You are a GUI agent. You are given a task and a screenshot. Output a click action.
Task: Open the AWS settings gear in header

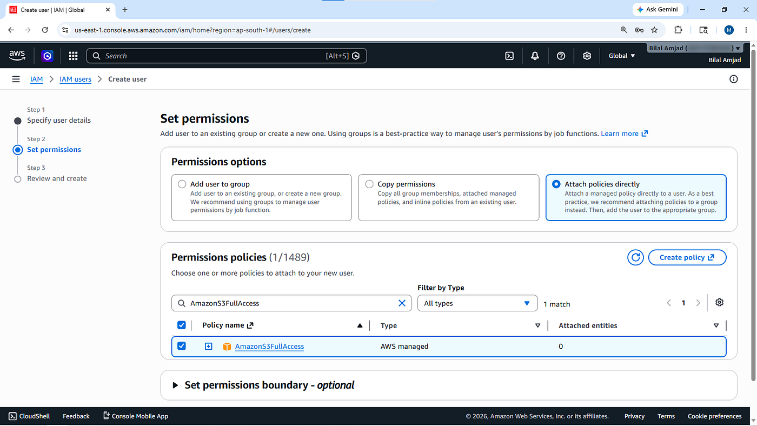[587, 56]
